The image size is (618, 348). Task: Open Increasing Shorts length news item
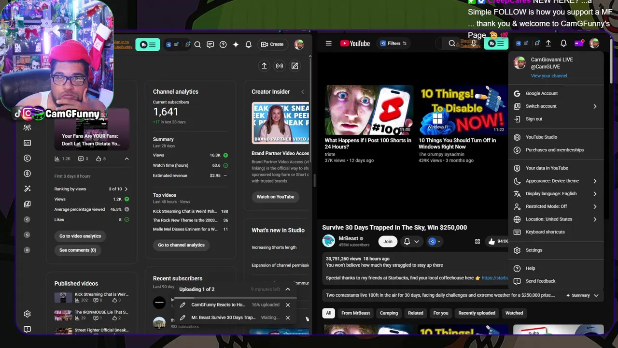click(274, 247)
